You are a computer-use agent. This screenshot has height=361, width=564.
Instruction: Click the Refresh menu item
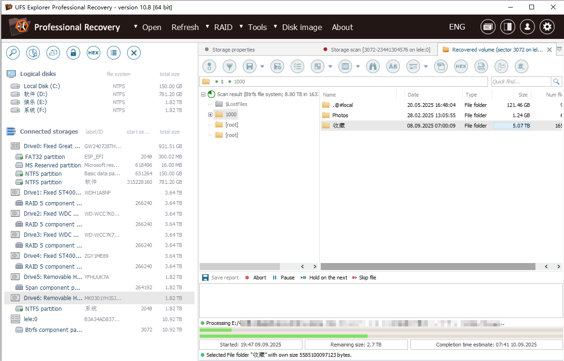click(x=185, y=27)
